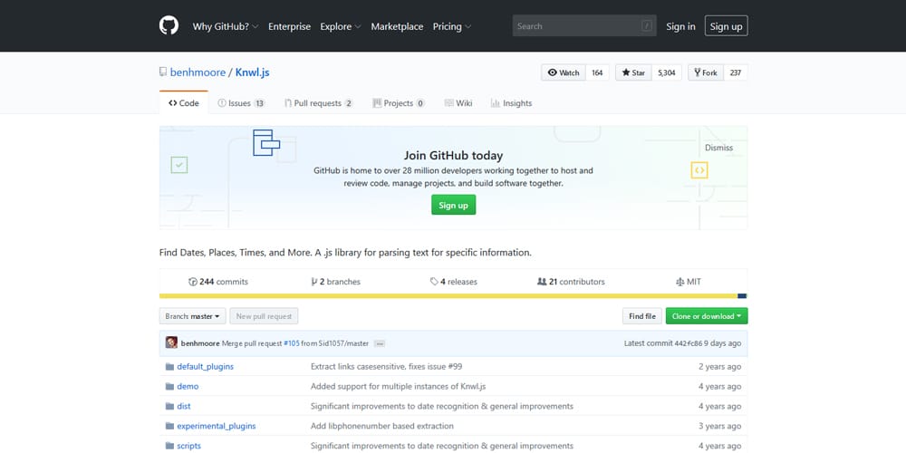Open pull request #105 link
This screenshot has width=906, height=453.
pos(291,343)
